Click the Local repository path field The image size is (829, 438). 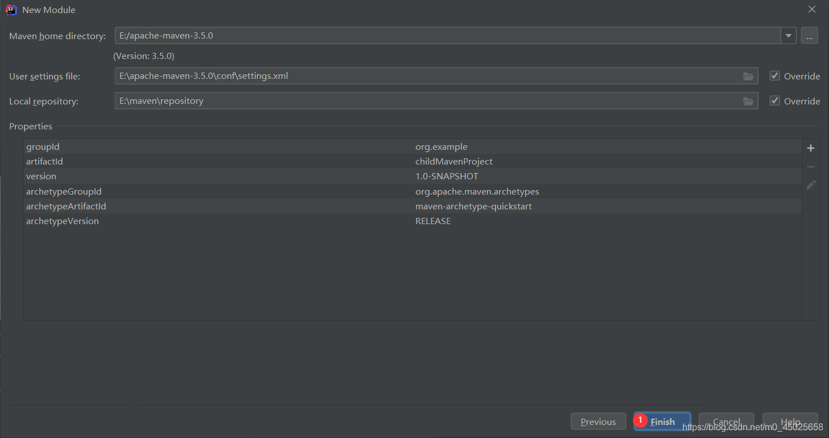(436, 101)
